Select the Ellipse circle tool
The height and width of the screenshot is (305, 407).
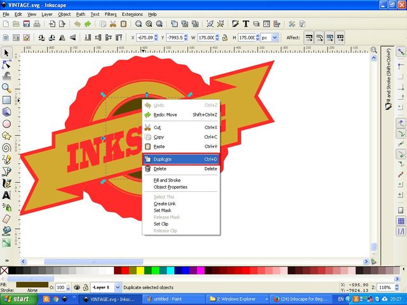(6, 124)
